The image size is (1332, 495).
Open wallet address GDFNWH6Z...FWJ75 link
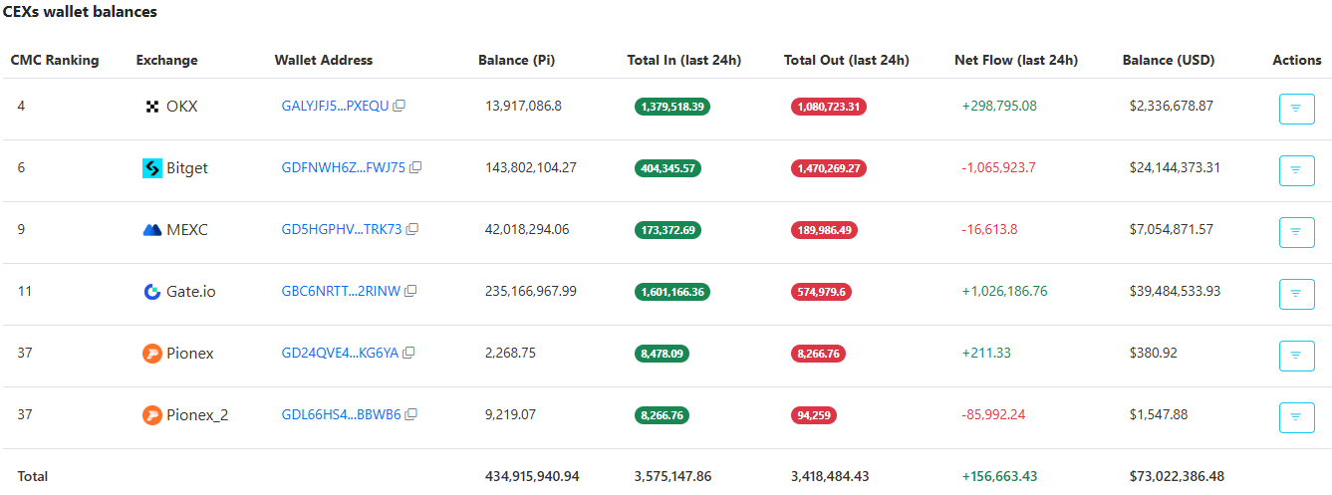[x=343, y=167]
